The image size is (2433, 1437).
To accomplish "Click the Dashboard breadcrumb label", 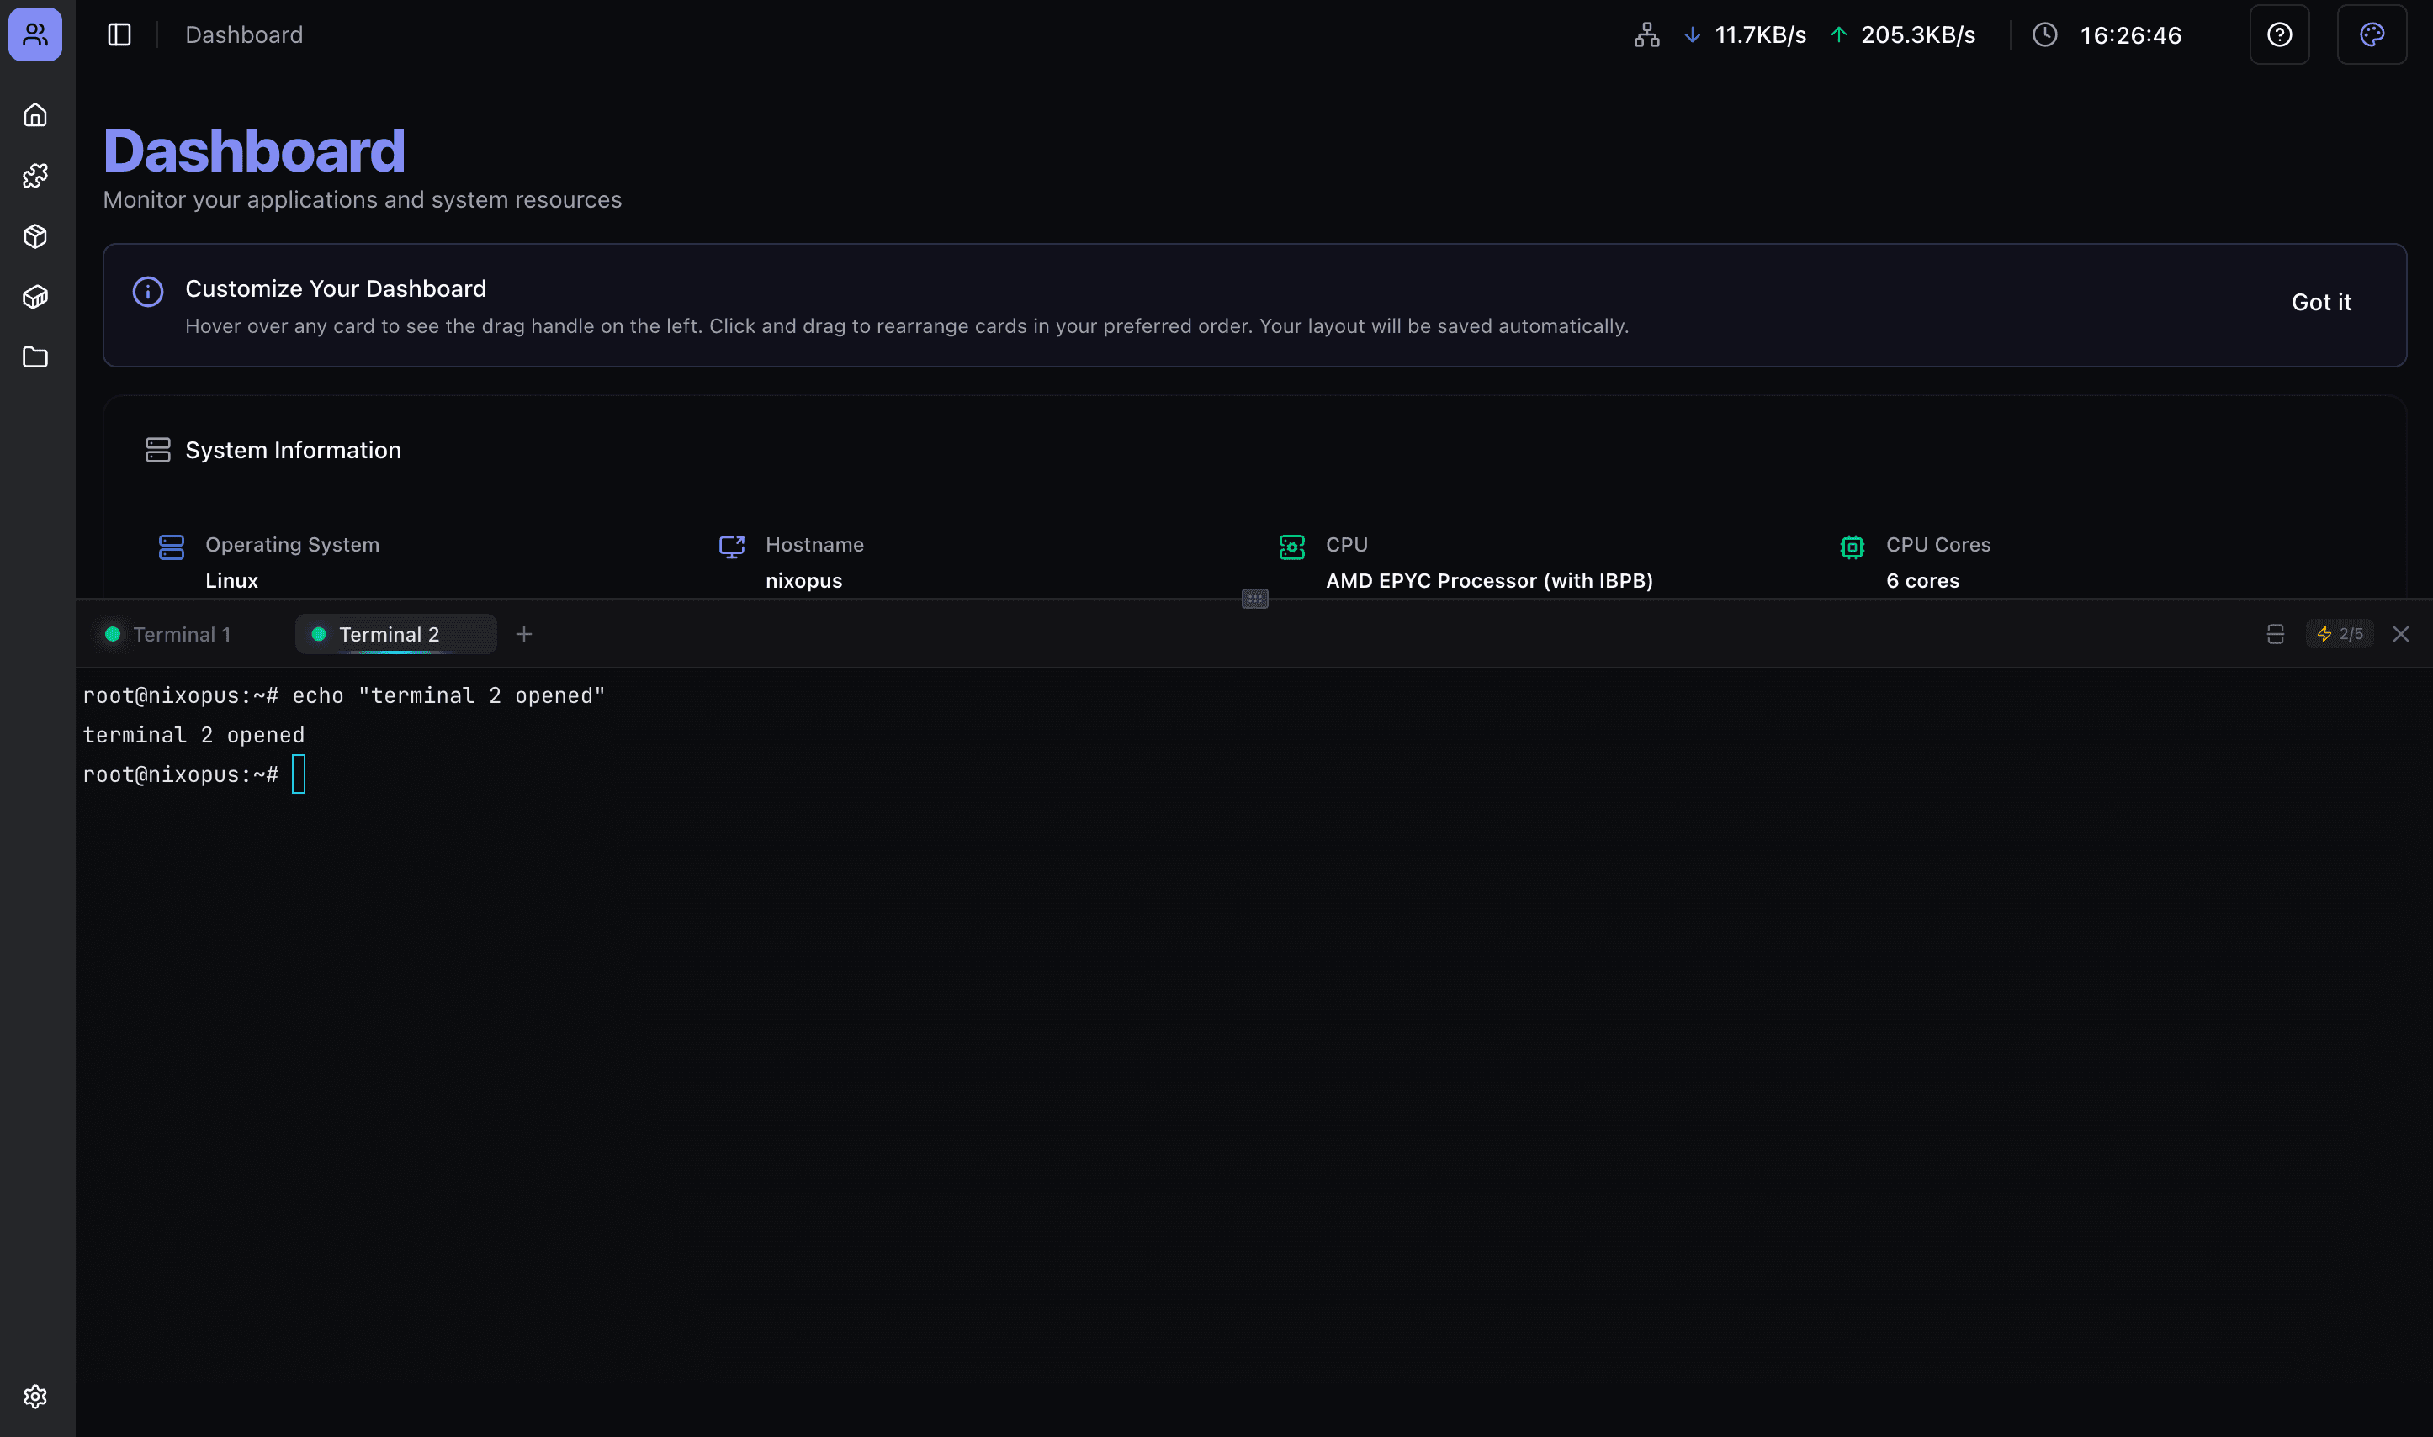I will (244, 34).
